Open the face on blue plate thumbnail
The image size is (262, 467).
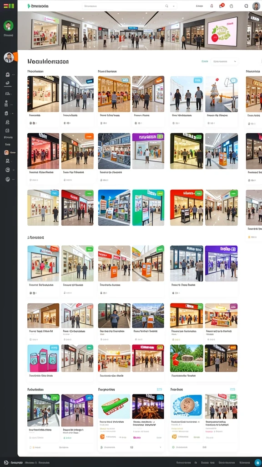click(186, 406)
